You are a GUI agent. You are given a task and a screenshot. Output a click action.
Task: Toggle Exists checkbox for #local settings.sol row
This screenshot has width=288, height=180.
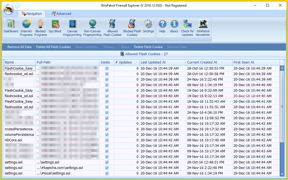(x=107, y=173)
